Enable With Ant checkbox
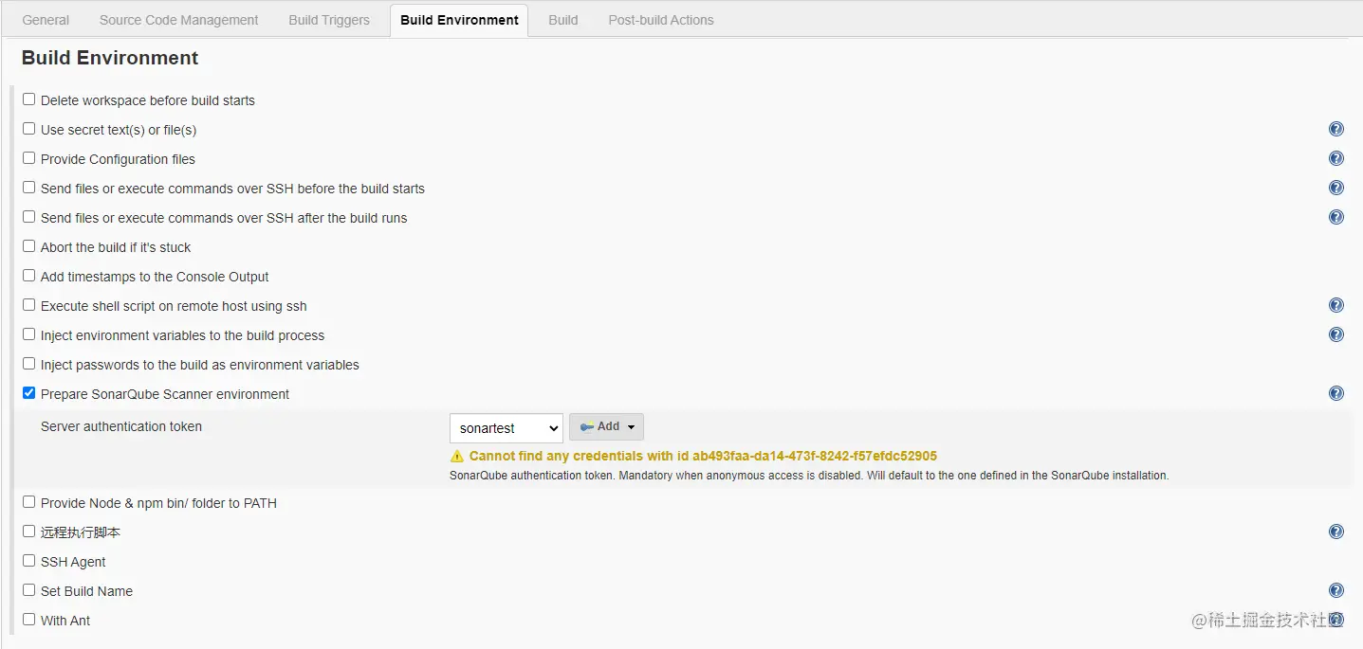This screenshot has width=1363, height=649. coord(28,620)
